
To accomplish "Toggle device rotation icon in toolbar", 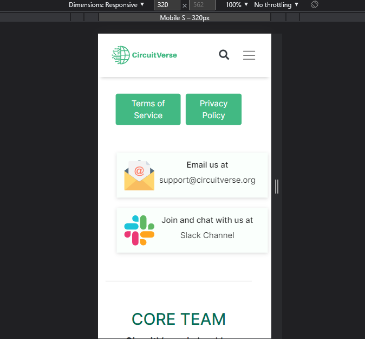I will [315, 4].
